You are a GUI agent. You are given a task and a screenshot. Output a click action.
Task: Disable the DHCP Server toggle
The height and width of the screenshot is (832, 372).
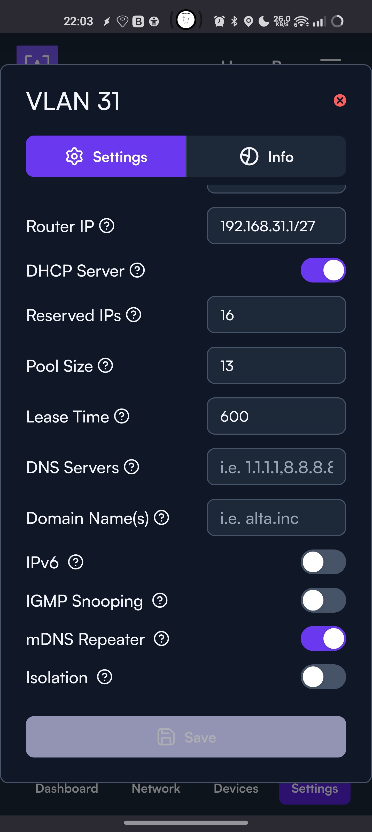(x=323, y=270)
